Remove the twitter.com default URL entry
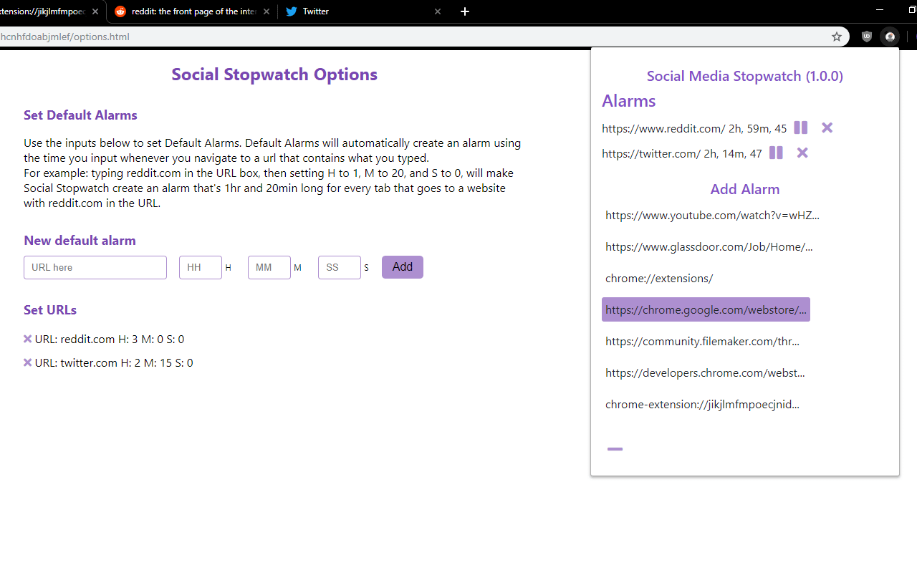The height and width of the screenshot is (573, 917). pos(28,362)
